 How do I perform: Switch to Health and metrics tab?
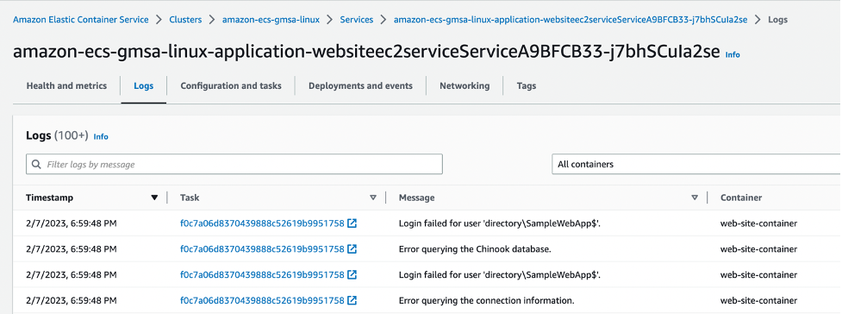(x=66, y=85)
